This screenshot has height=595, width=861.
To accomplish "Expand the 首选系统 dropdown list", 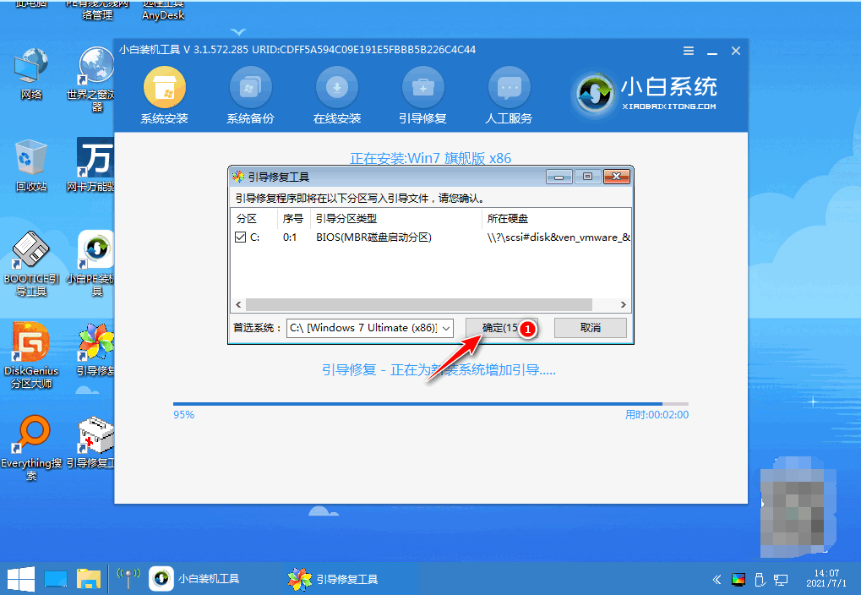I will (x=447, y=328).
